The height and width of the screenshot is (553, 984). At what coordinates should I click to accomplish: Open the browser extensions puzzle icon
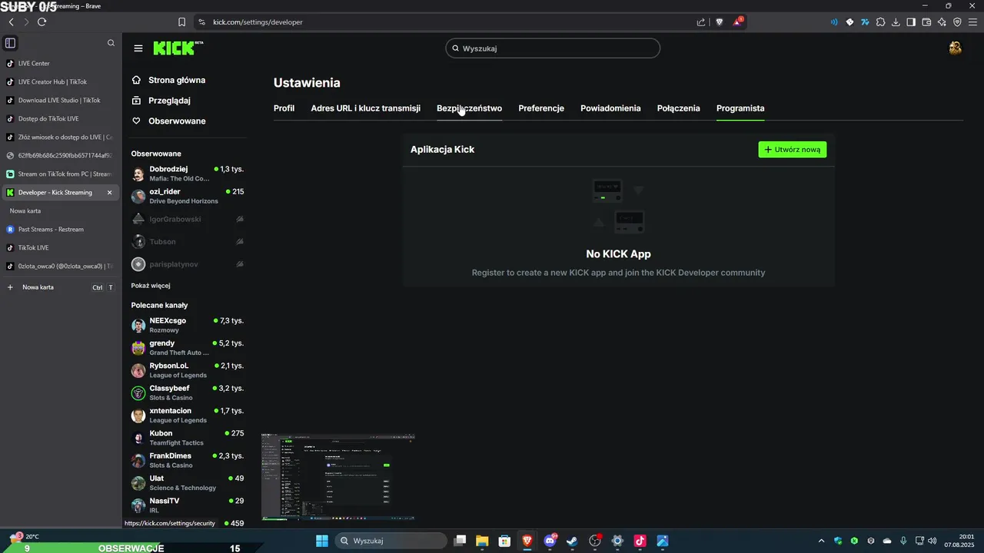(881, 22)
